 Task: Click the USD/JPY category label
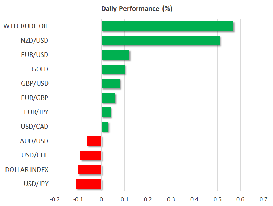click(35, 184)
